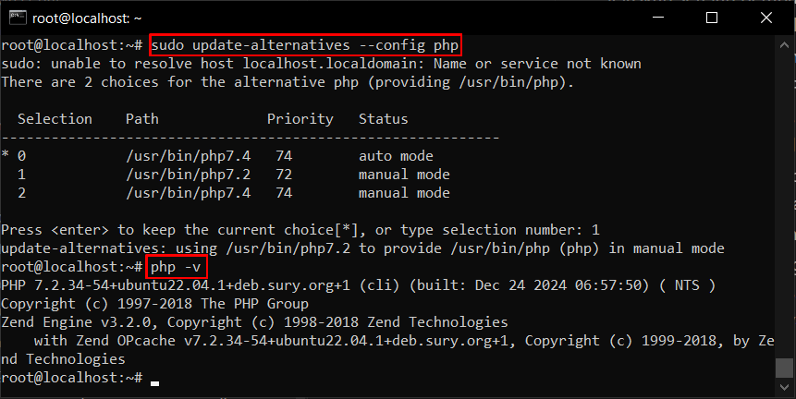Click the 'sudo: unable to resolve host' line

[x=321, y=64]
